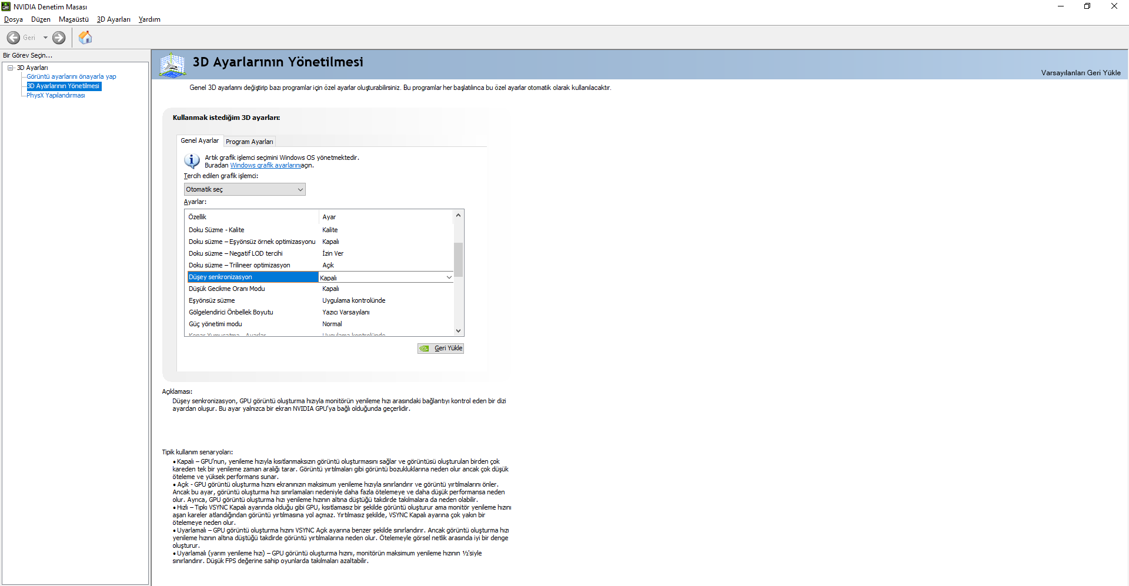Click the NVIDIA app icon in title bar
1129x586 pixels.
(x=6, y=6)
